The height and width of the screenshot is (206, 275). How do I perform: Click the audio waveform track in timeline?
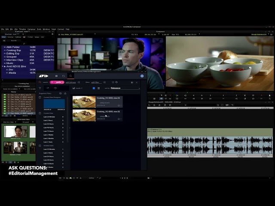click(x=210, y=145)
